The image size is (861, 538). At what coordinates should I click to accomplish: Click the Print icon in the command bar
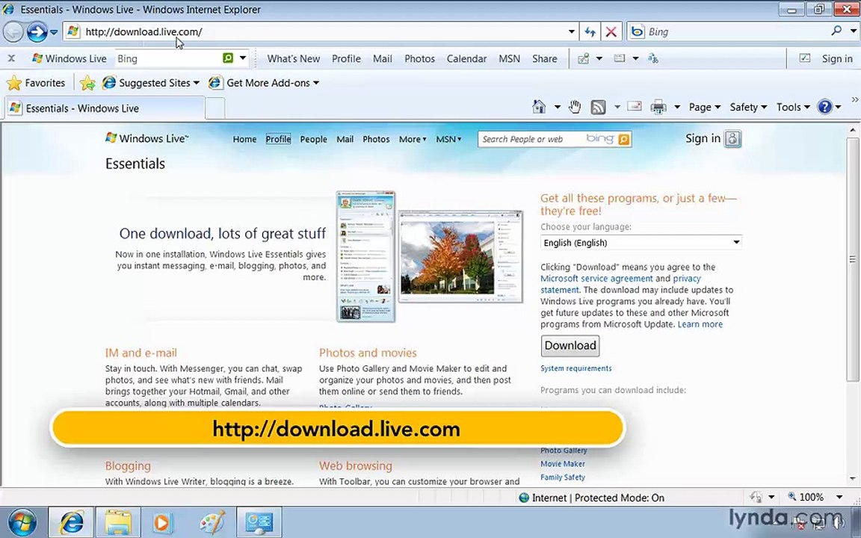[658, 107]
